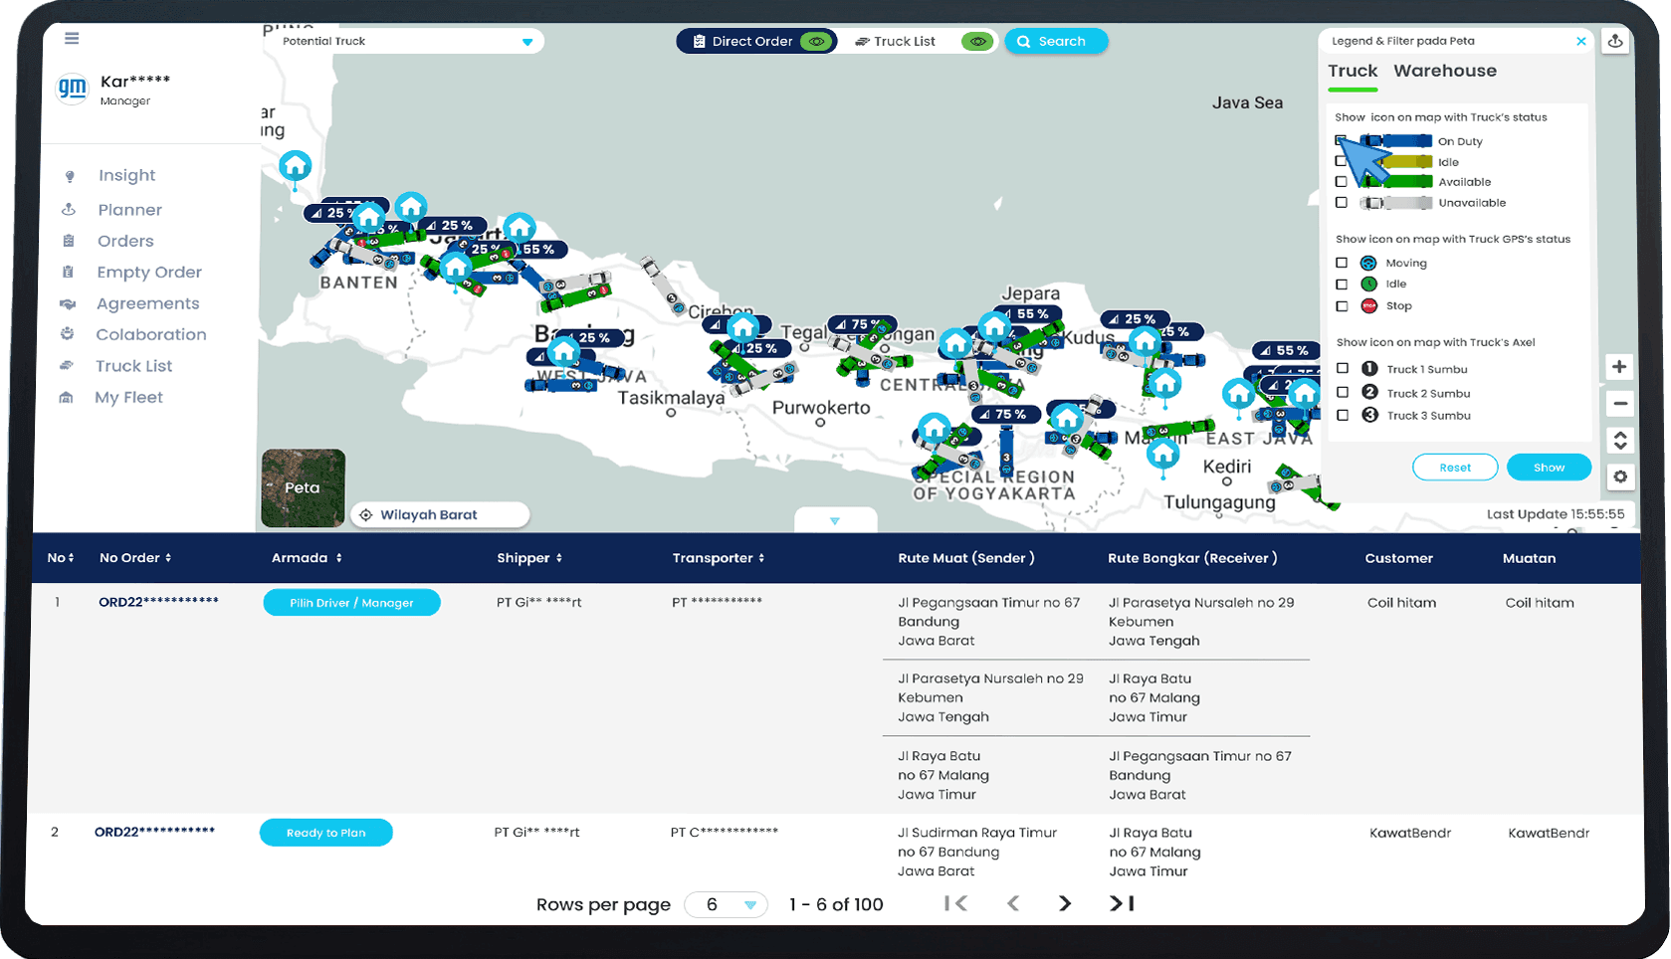This screenshot has height=959, width=1671.
Task: Enable the Moving GPS status checkbox
Action: [1342, 263]
